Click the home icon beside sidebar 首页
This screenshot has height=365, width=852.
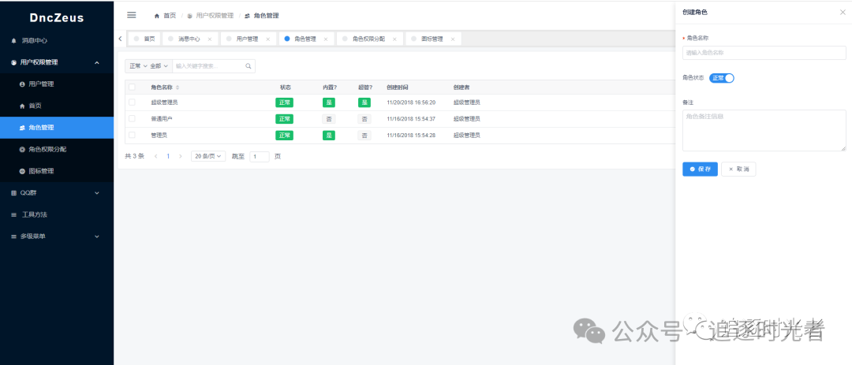click(22, 106)
